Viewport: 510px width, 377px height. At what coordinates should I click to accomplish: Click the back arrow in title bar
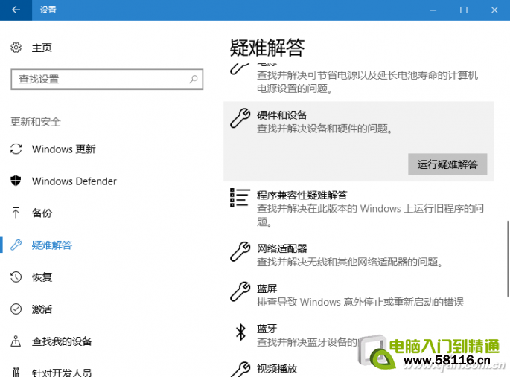16,10
